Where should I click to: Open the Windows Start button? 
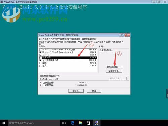coord(4,123)
